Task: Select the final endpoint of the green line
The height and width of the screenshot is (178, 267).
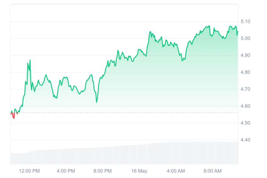Action: (x=238, y=31)
